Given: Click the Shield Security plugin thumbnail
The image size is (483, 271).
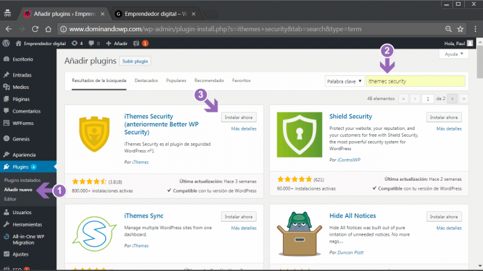Looking at the screenshot, I should pos(300,135).
